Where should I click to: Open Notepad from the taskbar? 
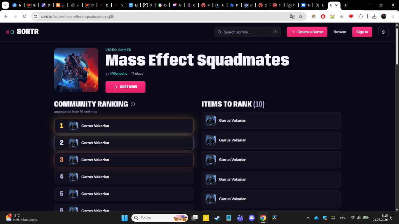228,218
